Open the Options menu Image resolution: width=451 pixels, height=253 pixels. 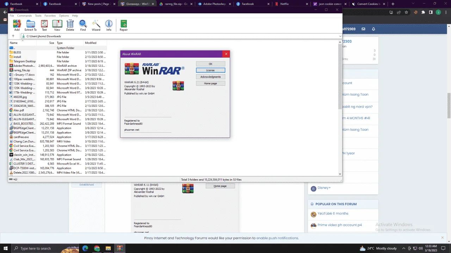pyautogui.click(x=64, y=16)
